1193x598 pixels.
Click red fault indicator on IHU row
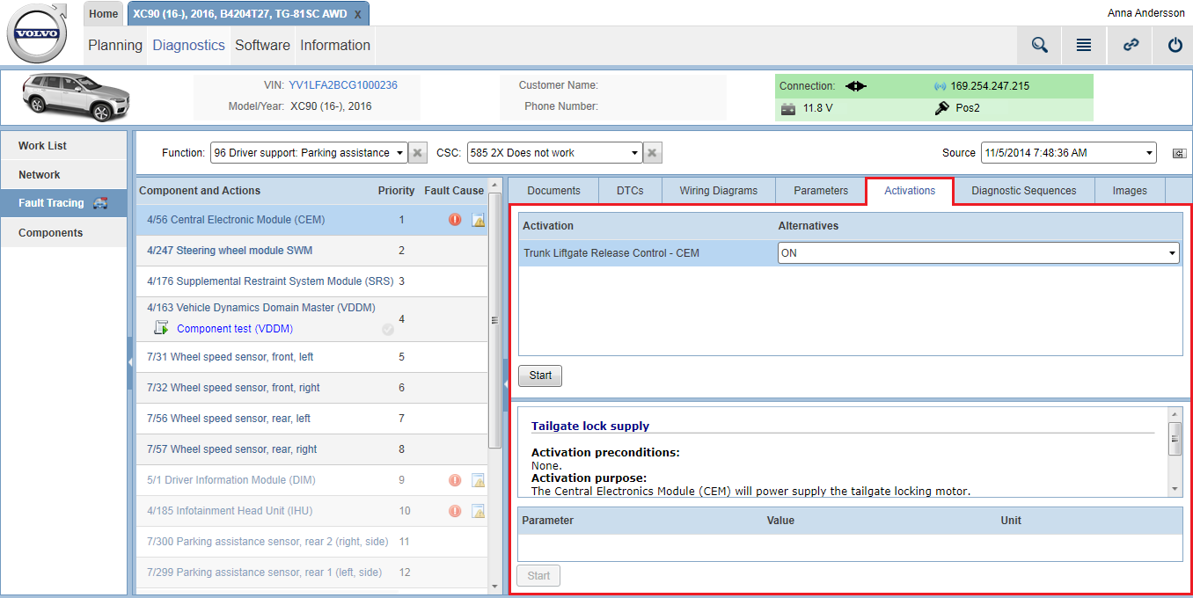[455, 511]
